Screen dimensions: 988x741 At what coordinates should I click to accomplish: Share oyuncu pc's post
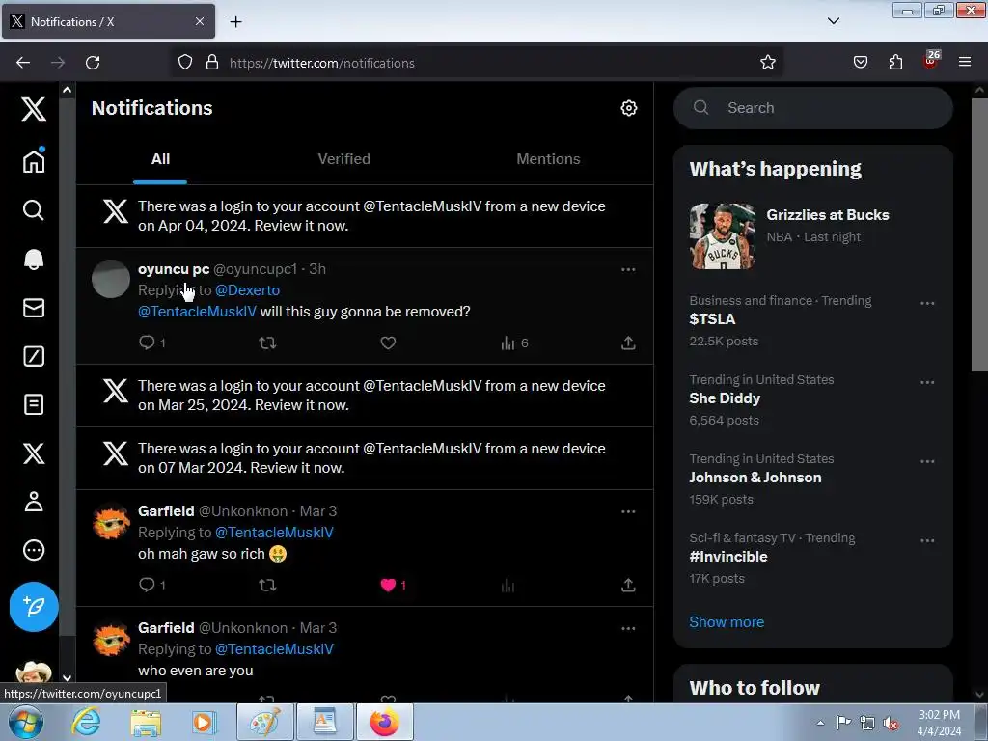[x=628, y=343]
